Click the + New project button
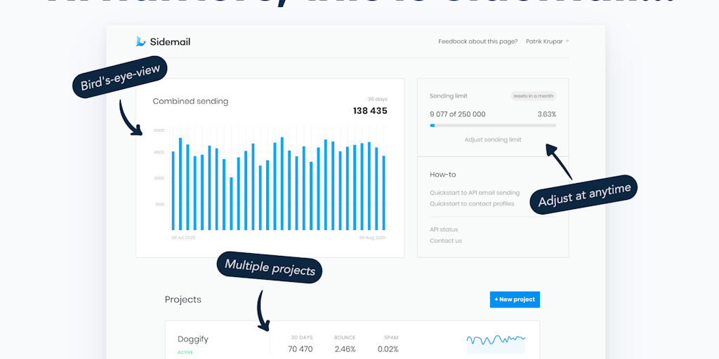Screen dimensions: 719x359 [x=515, y=299]
